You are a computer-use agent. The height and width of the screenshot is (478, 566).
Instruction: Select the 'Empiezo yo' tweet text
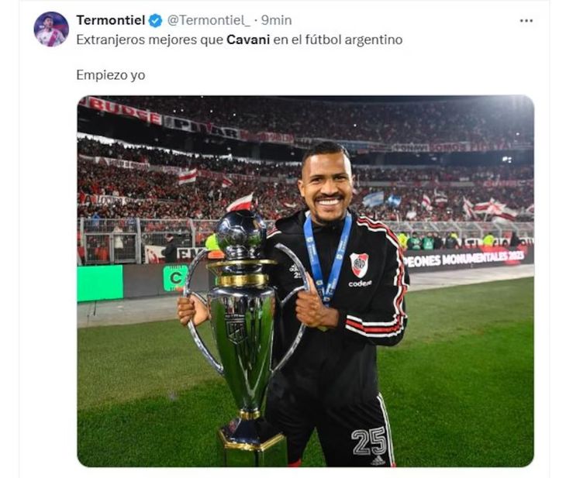pyautogui.click(x=111, y=75)
